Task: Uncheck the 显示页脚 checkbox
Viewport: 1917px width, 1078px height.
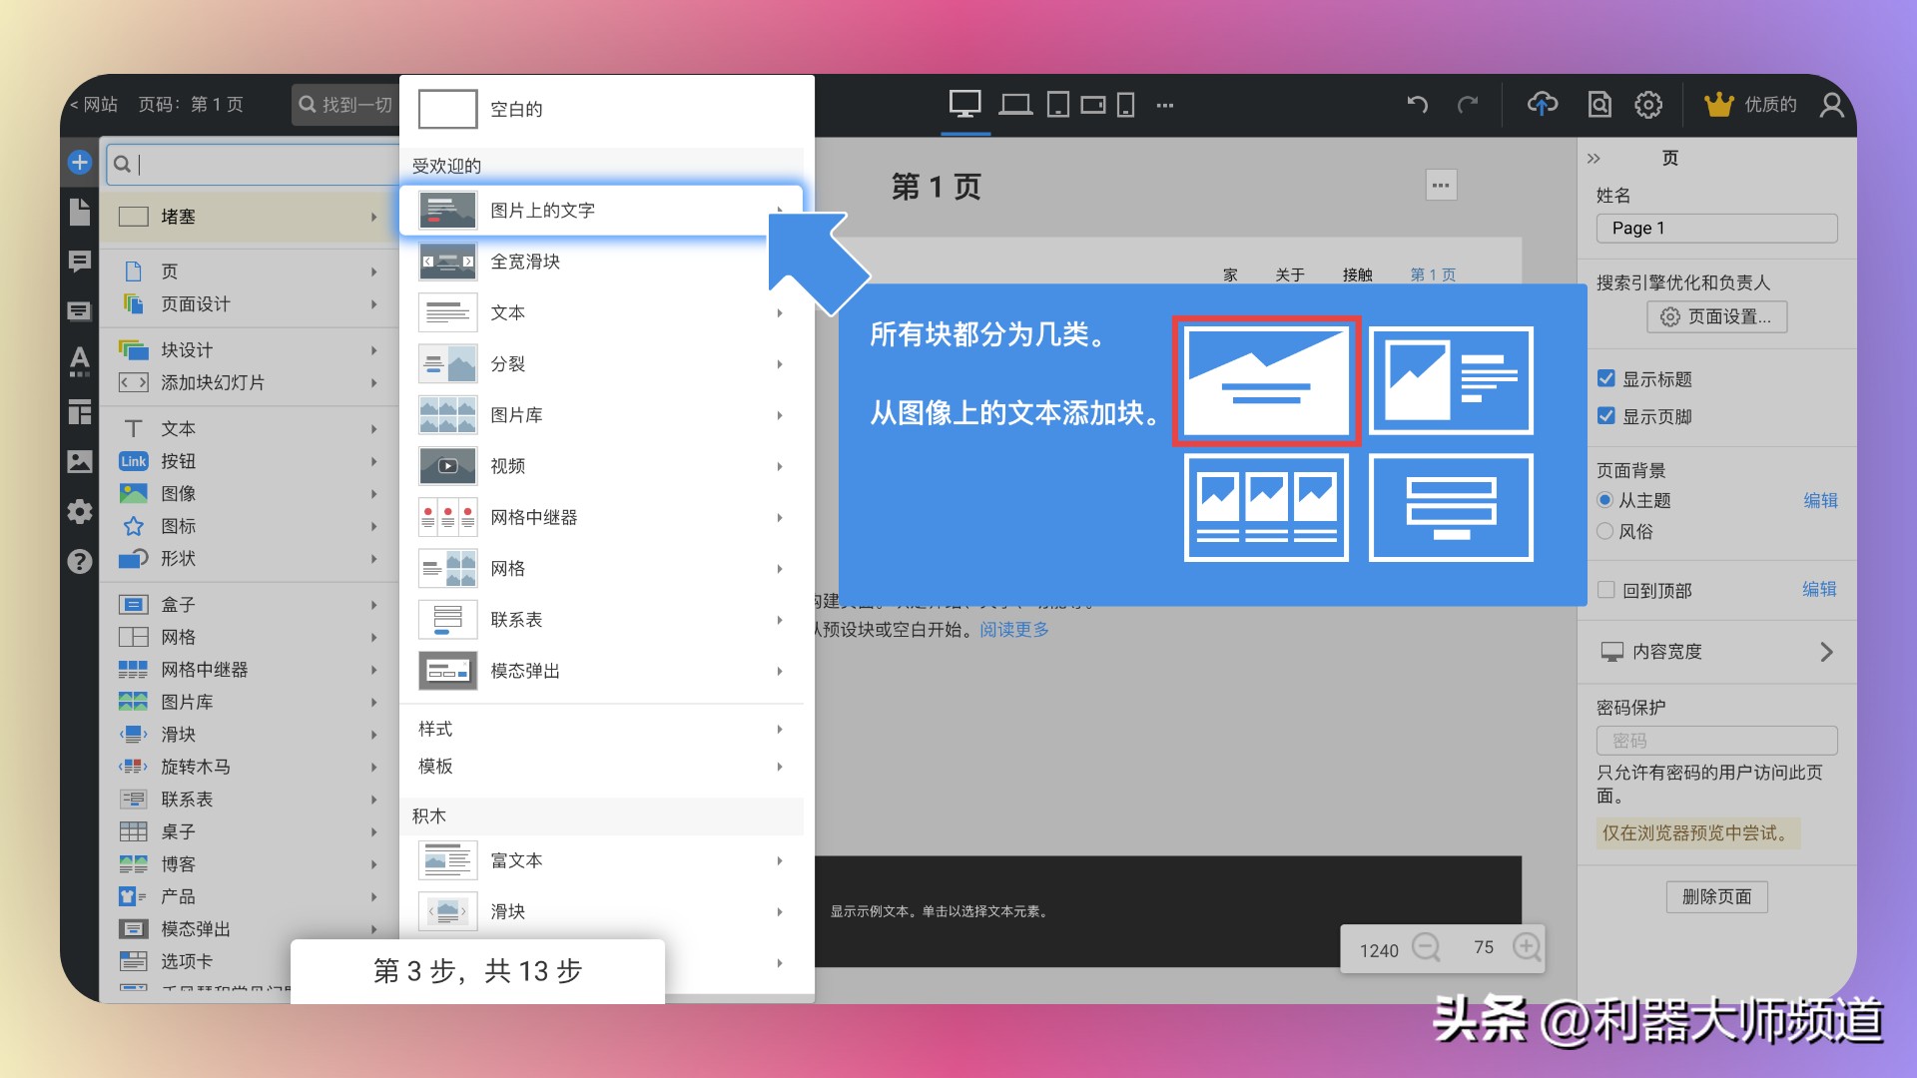Action: pos(1605,417)
